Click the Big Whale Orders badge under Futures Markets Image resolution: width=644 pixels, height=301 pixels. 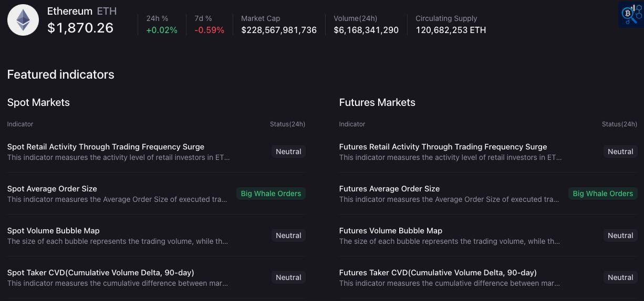tap(603, 193)
